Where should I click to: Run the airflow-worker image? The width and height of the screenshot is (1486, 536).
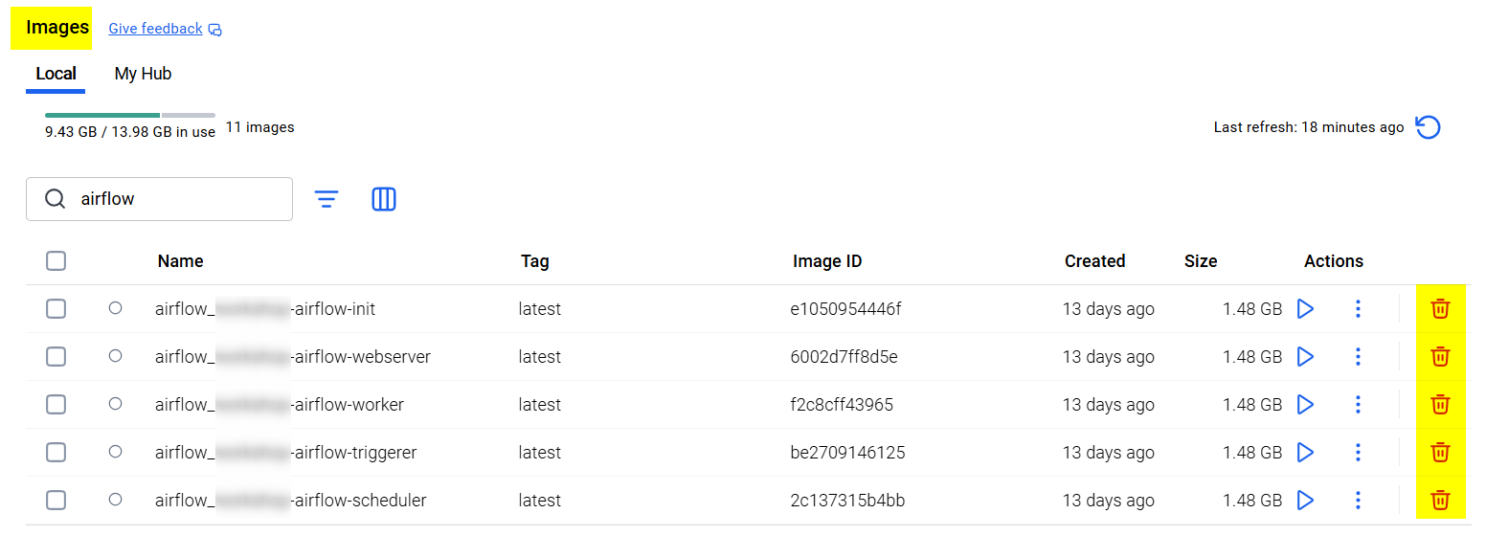(x=1304, y=404)
